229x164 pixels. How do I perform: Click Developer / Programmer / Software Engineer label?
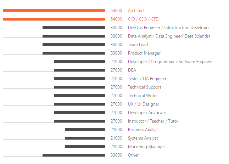coord(170,62)
